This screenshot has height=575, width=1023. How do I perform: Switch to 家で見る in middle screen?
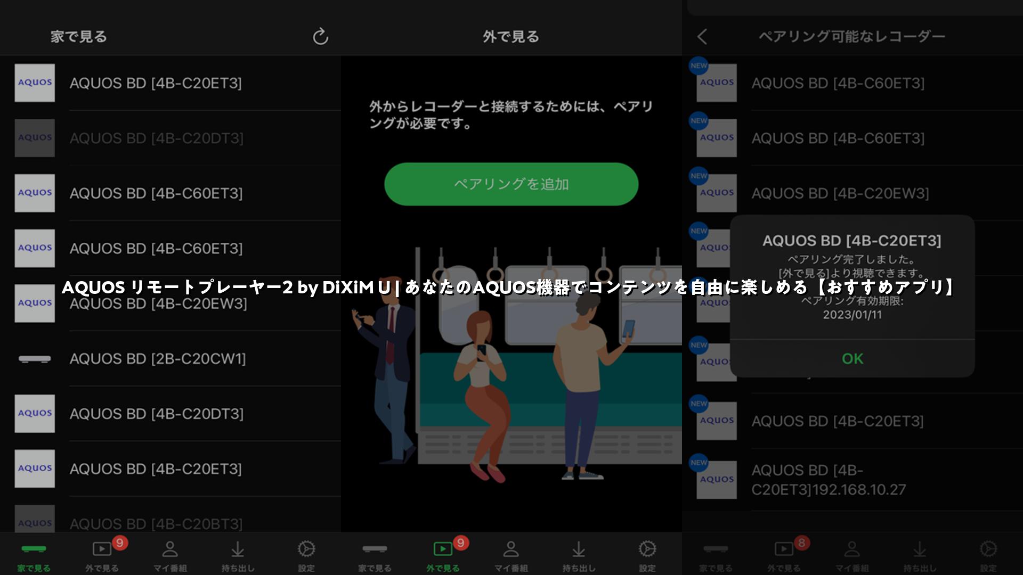[375, 556]
